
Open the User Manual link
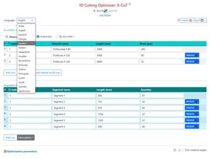105,15
